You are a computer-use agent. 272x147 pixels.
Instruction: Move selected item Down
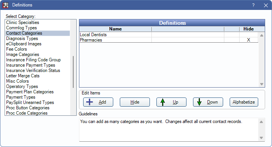208,102
